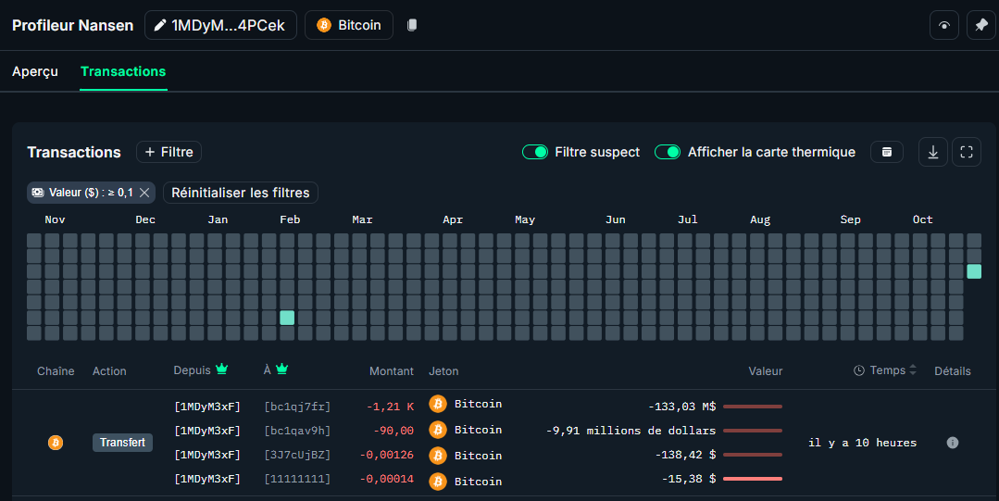
Task: Click the Détails column header
Action: click(953, 371)
